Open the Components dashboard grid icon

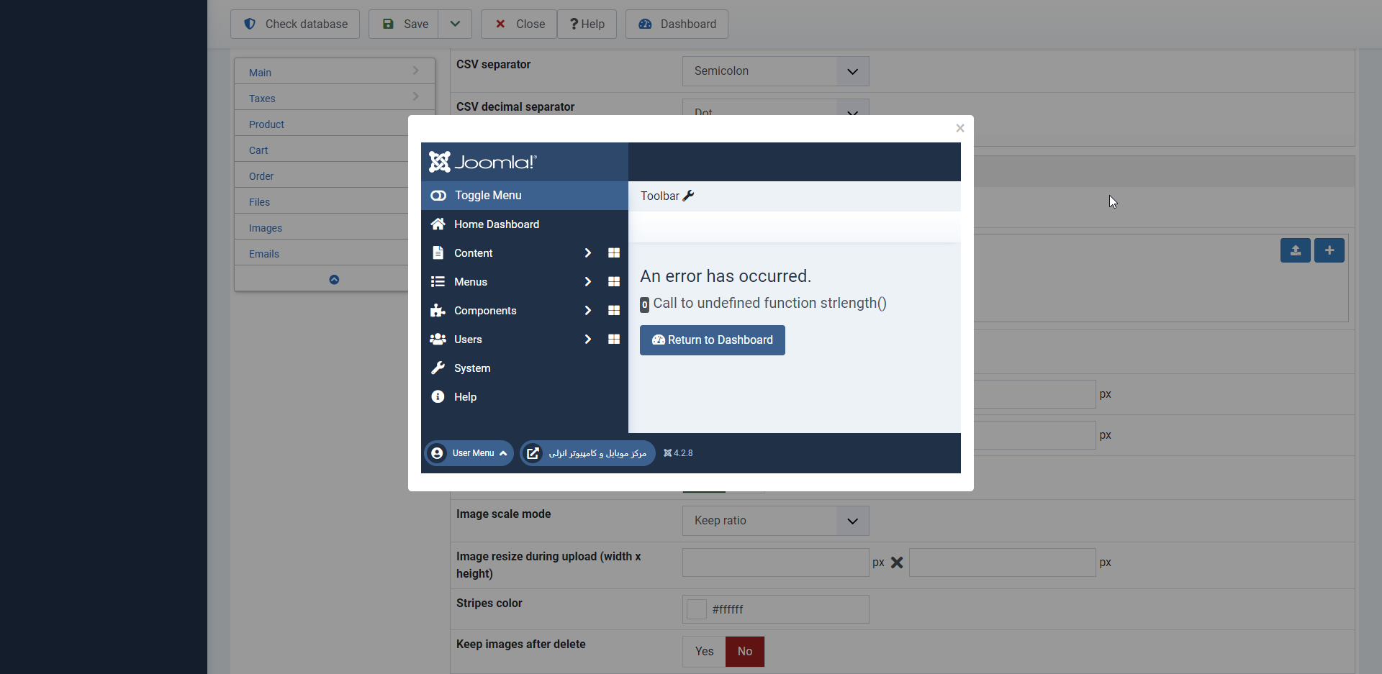click(x=614, y=311)
